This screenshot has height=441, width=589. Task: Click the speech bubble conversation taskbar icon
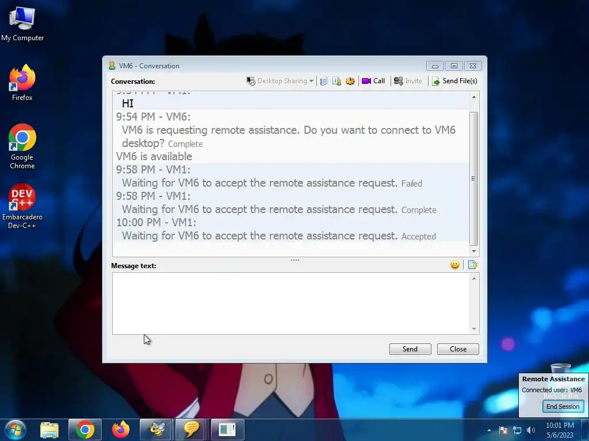[191, 430]
